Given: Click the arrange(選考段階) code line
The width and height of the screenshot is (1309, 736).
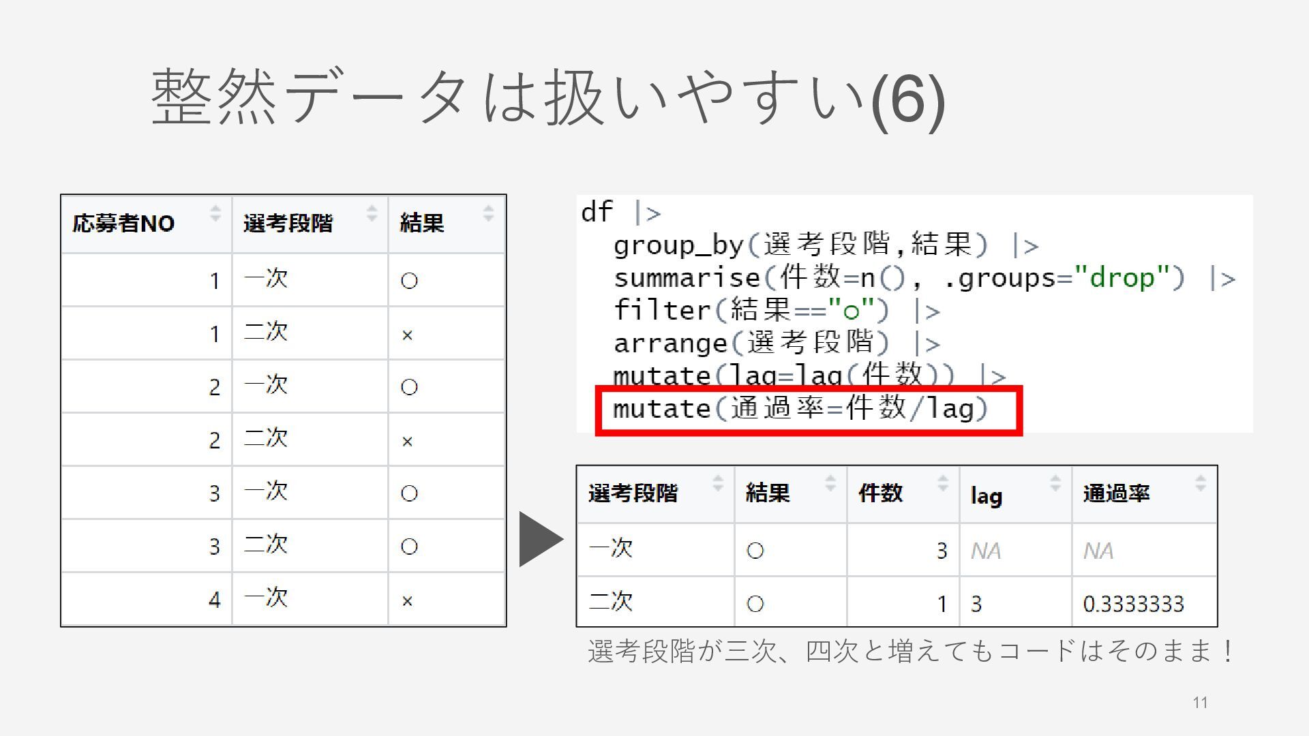Looking at the screenshot, I should 777,343.
